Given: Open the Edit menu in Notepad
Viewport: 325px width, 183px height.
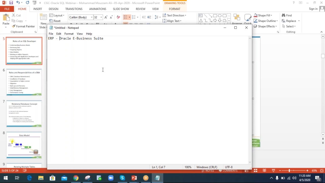Looking at the screenshot, I should pyautogui.click(x=59, y=34).
